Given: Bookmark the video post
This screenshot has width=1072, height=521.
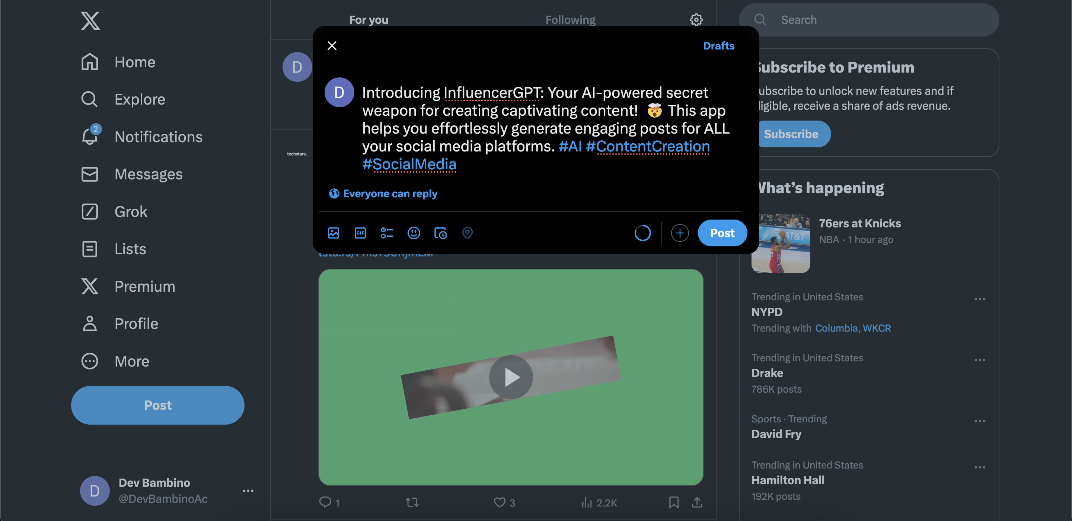Looking at the screenshot, I should (x=673, y=502).
